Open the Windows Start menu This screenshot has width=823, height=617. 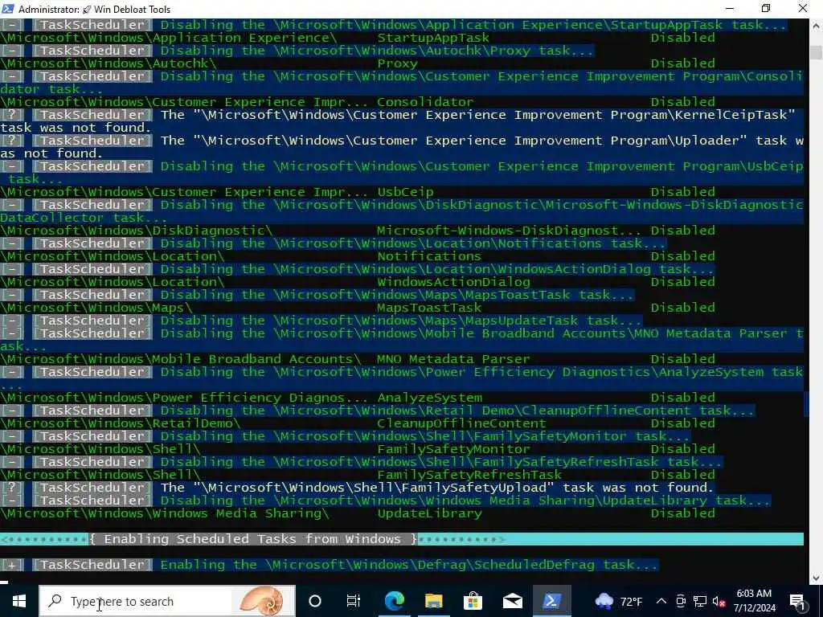19,601
